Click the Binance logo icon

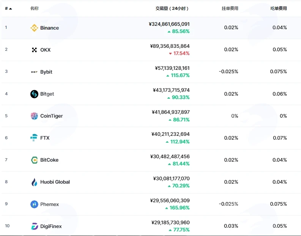[x=34, y=28]
